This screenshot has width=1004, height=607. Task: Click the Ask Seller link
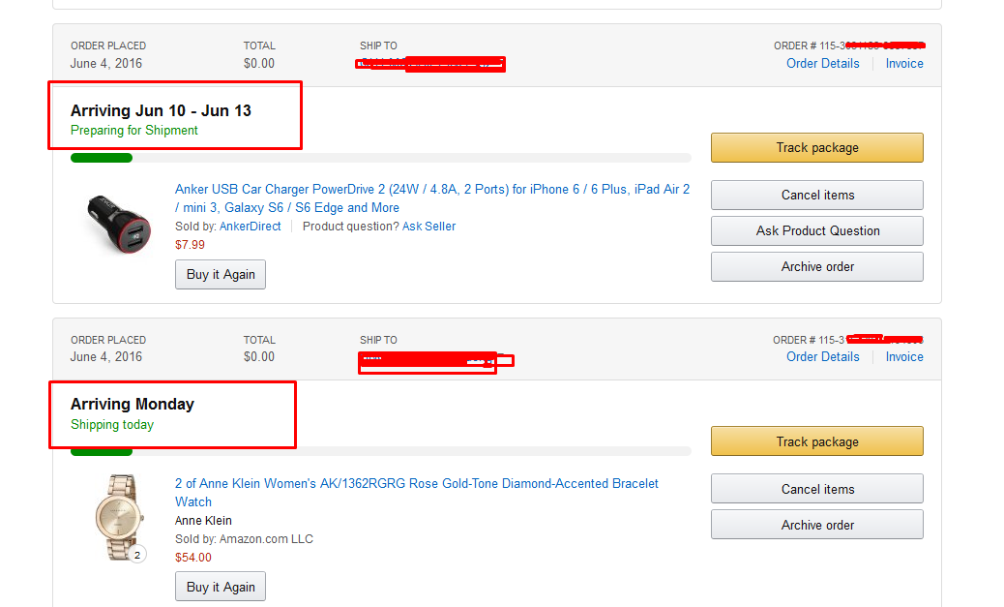pos(428,227)
